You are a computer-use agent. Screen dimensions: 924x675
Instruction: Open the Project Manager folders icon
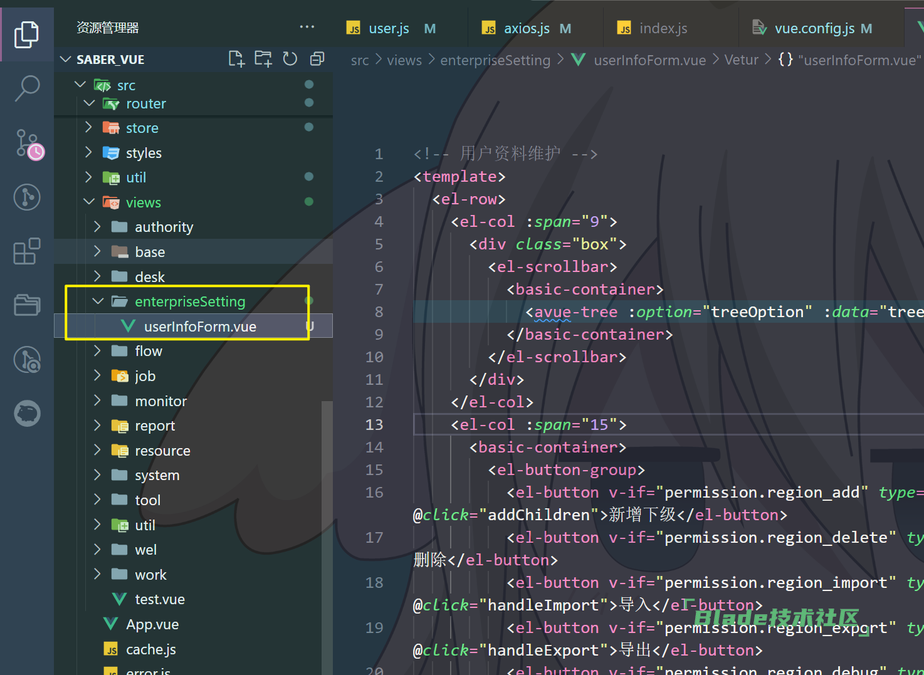click(27, 305)
